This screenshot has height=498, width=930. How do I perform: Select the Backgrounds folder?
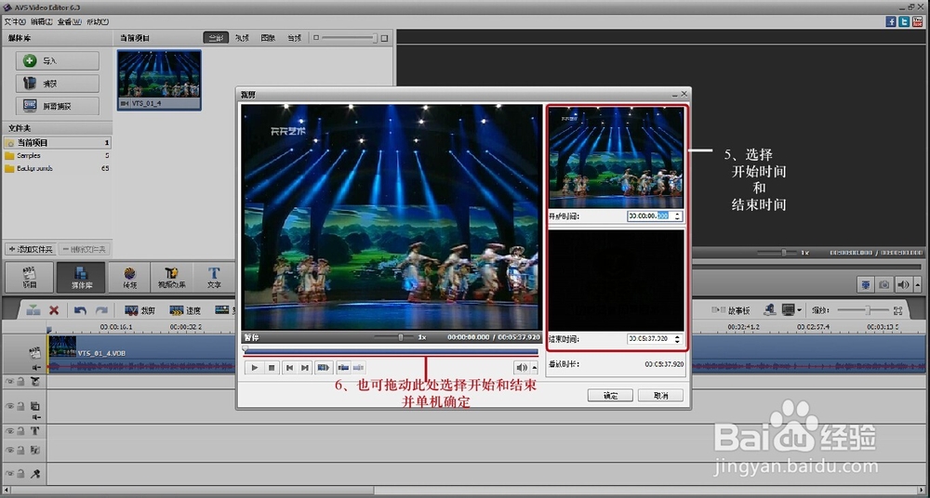click(57, 168)
